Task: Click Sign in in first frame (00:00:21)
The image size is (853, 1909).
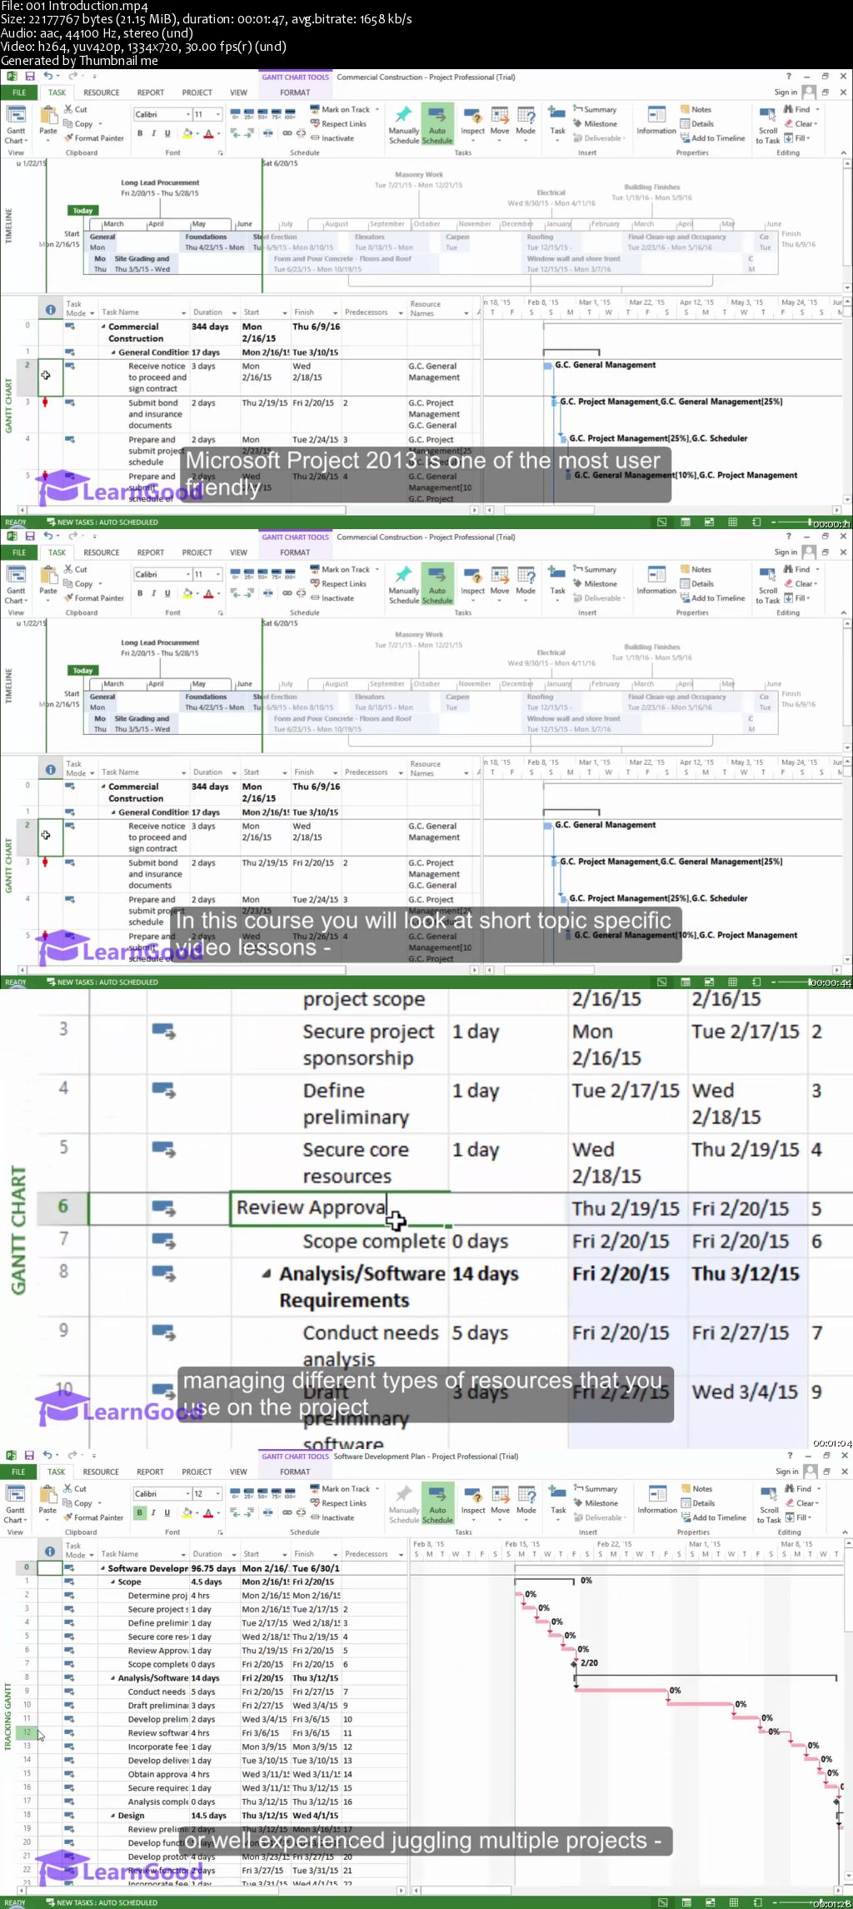Action: coord(786,92)
